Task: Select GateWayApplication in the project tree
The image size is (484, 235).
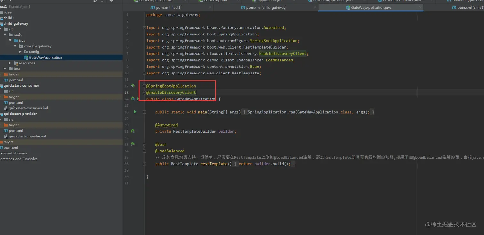Action: point(45,58)
